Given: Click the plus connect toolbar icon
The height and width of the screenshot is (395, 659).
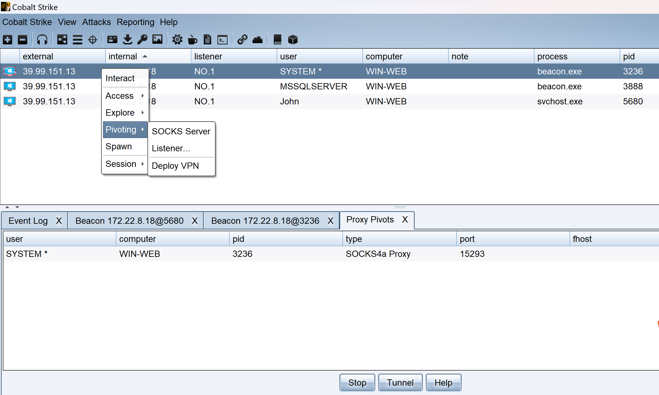Looking at the screenshot, I should (8, 40).
